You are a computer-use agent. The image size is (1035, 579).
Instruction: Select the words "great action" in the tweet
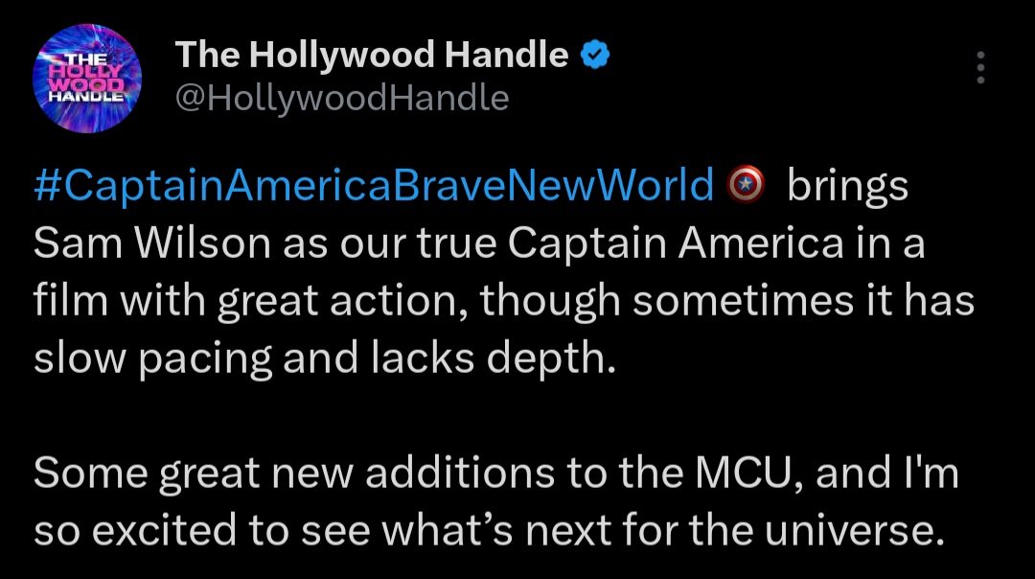click(x=343, y=301)
